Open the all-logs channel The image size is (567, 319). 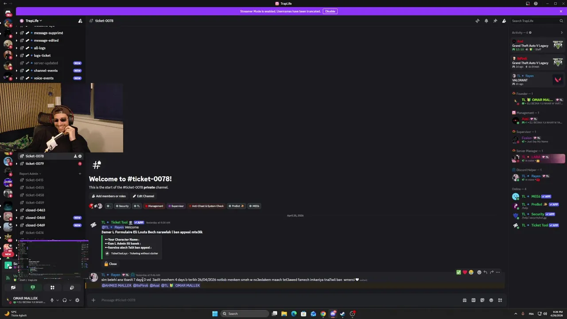click(x=39, y=48)
